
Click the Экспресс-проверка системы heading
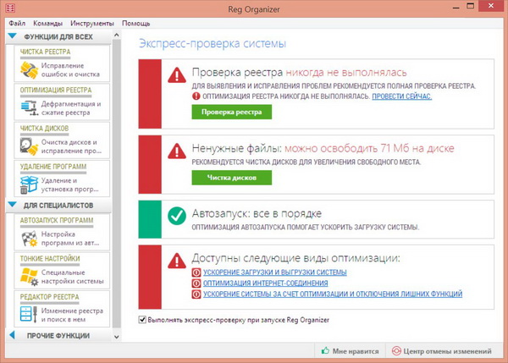[213, 43]
